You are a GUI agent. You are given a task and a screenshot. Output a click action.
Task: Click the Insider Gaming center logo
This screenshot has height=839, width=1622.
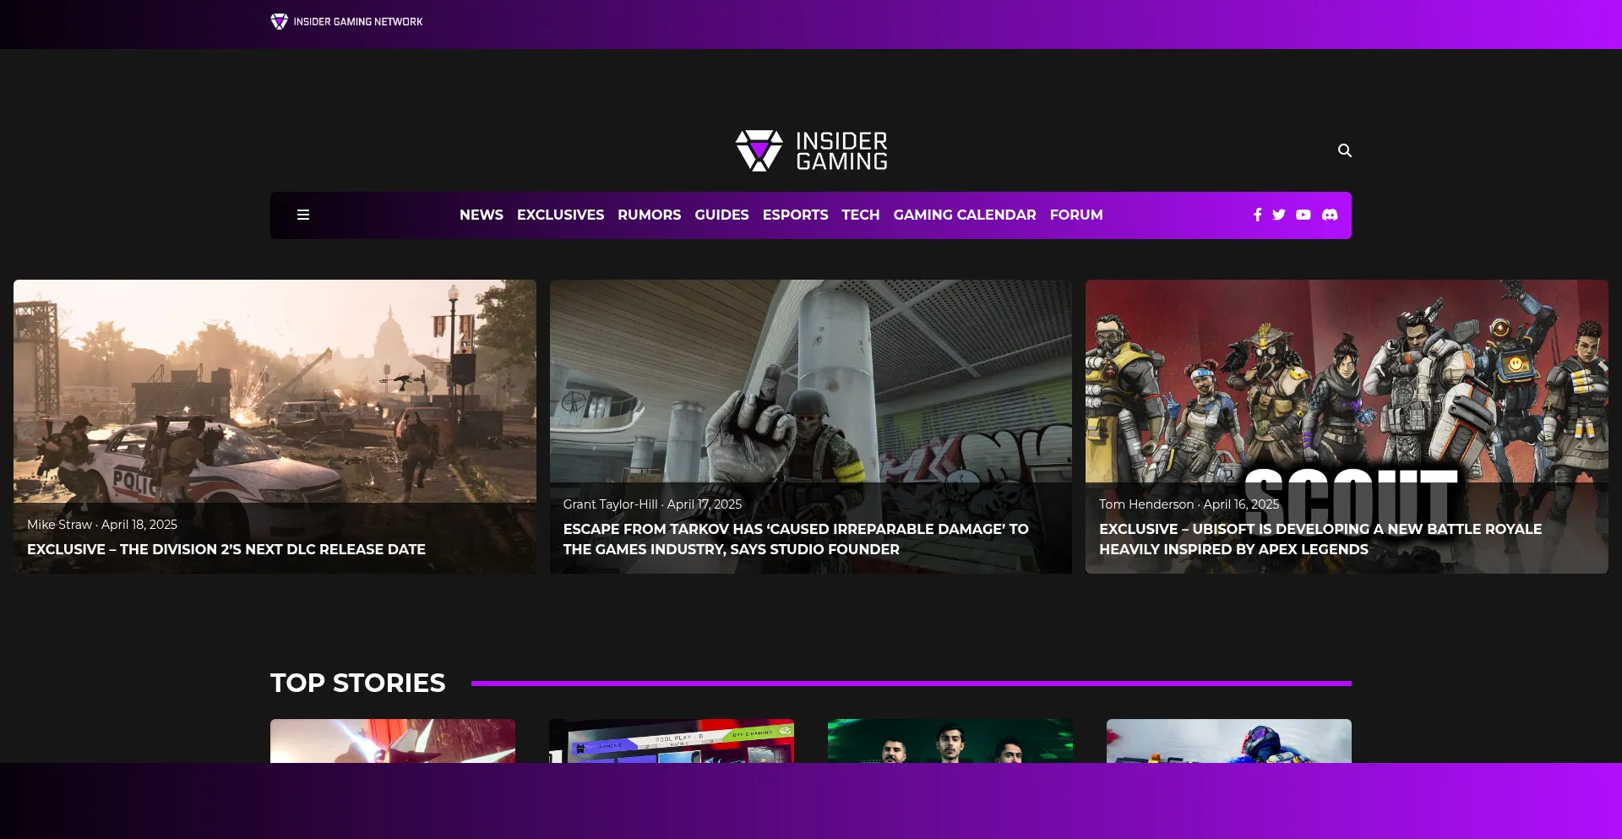pyautogui.click(x=811, y=151)
